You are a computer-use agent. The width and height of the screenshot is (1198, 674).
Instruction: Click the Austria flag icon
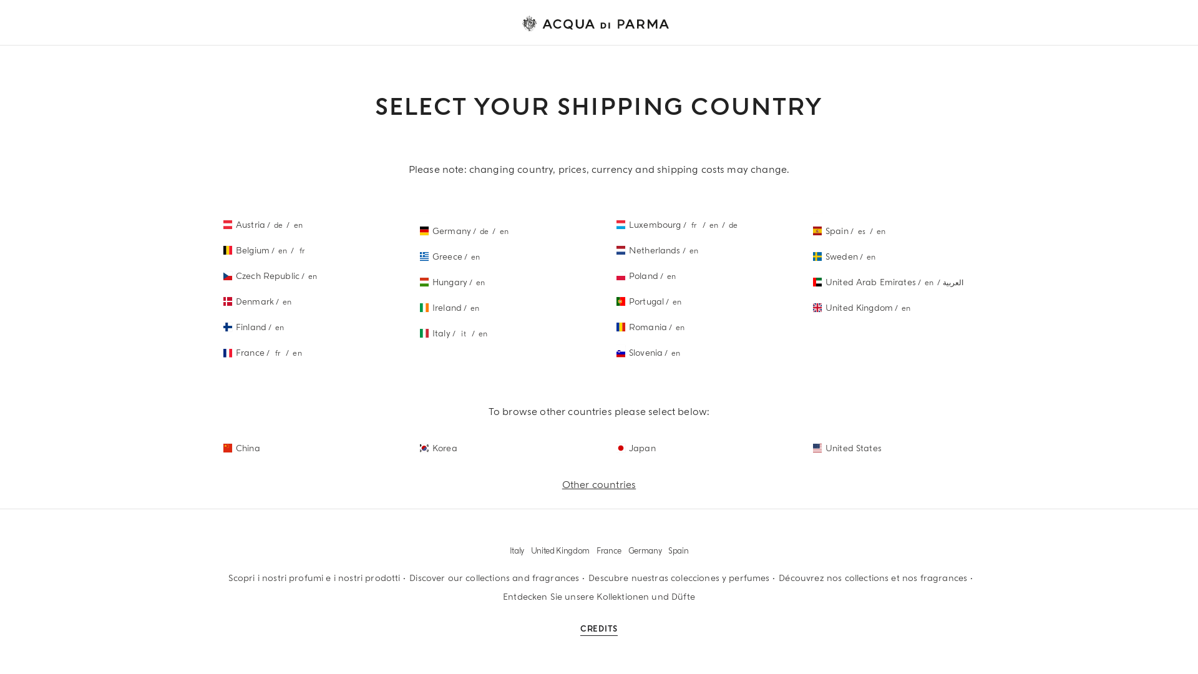coord(228,225)
